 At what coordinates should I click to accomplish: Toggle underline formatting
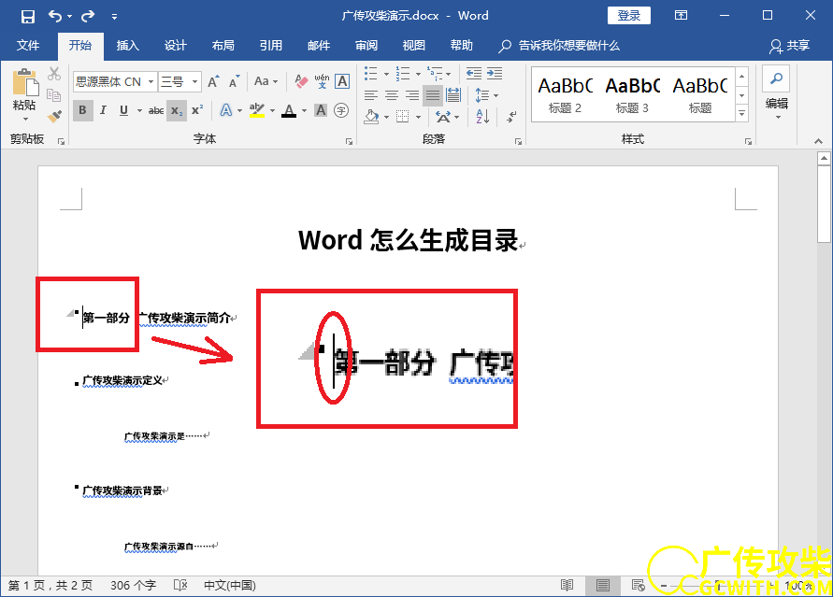[123, 110]
